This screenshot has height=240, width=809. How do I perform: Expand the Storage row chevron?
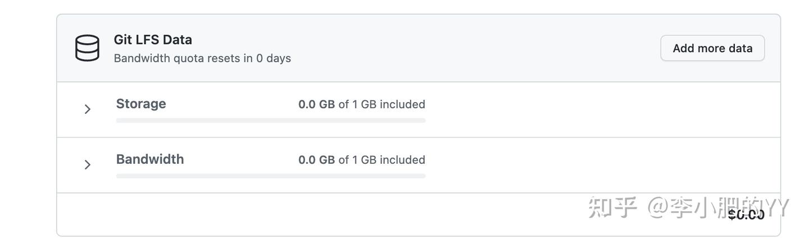coord(87,109)
